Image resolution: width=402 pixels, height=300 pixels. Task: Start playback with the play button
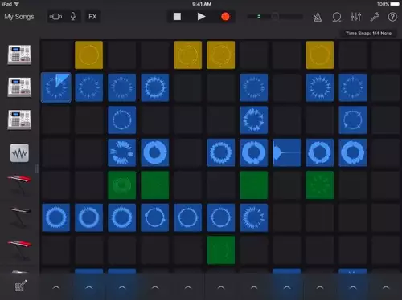tap(201, 17)
